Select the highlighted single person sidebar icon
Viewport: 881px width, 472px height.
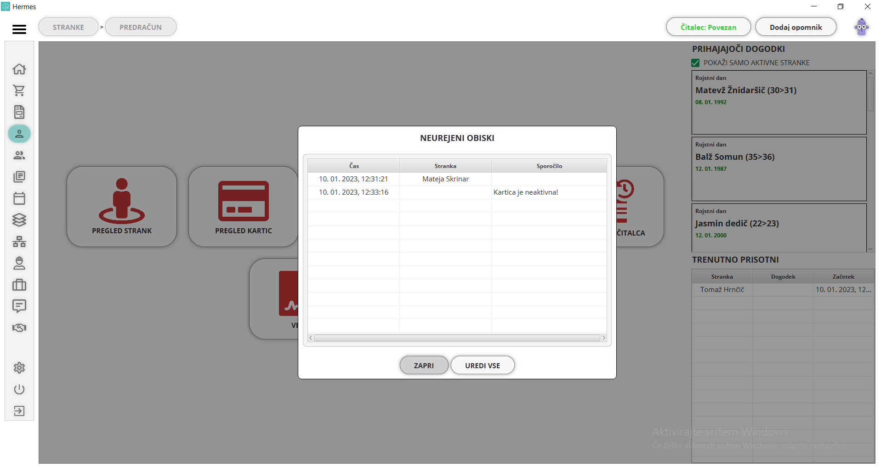[x=19, y=134]
